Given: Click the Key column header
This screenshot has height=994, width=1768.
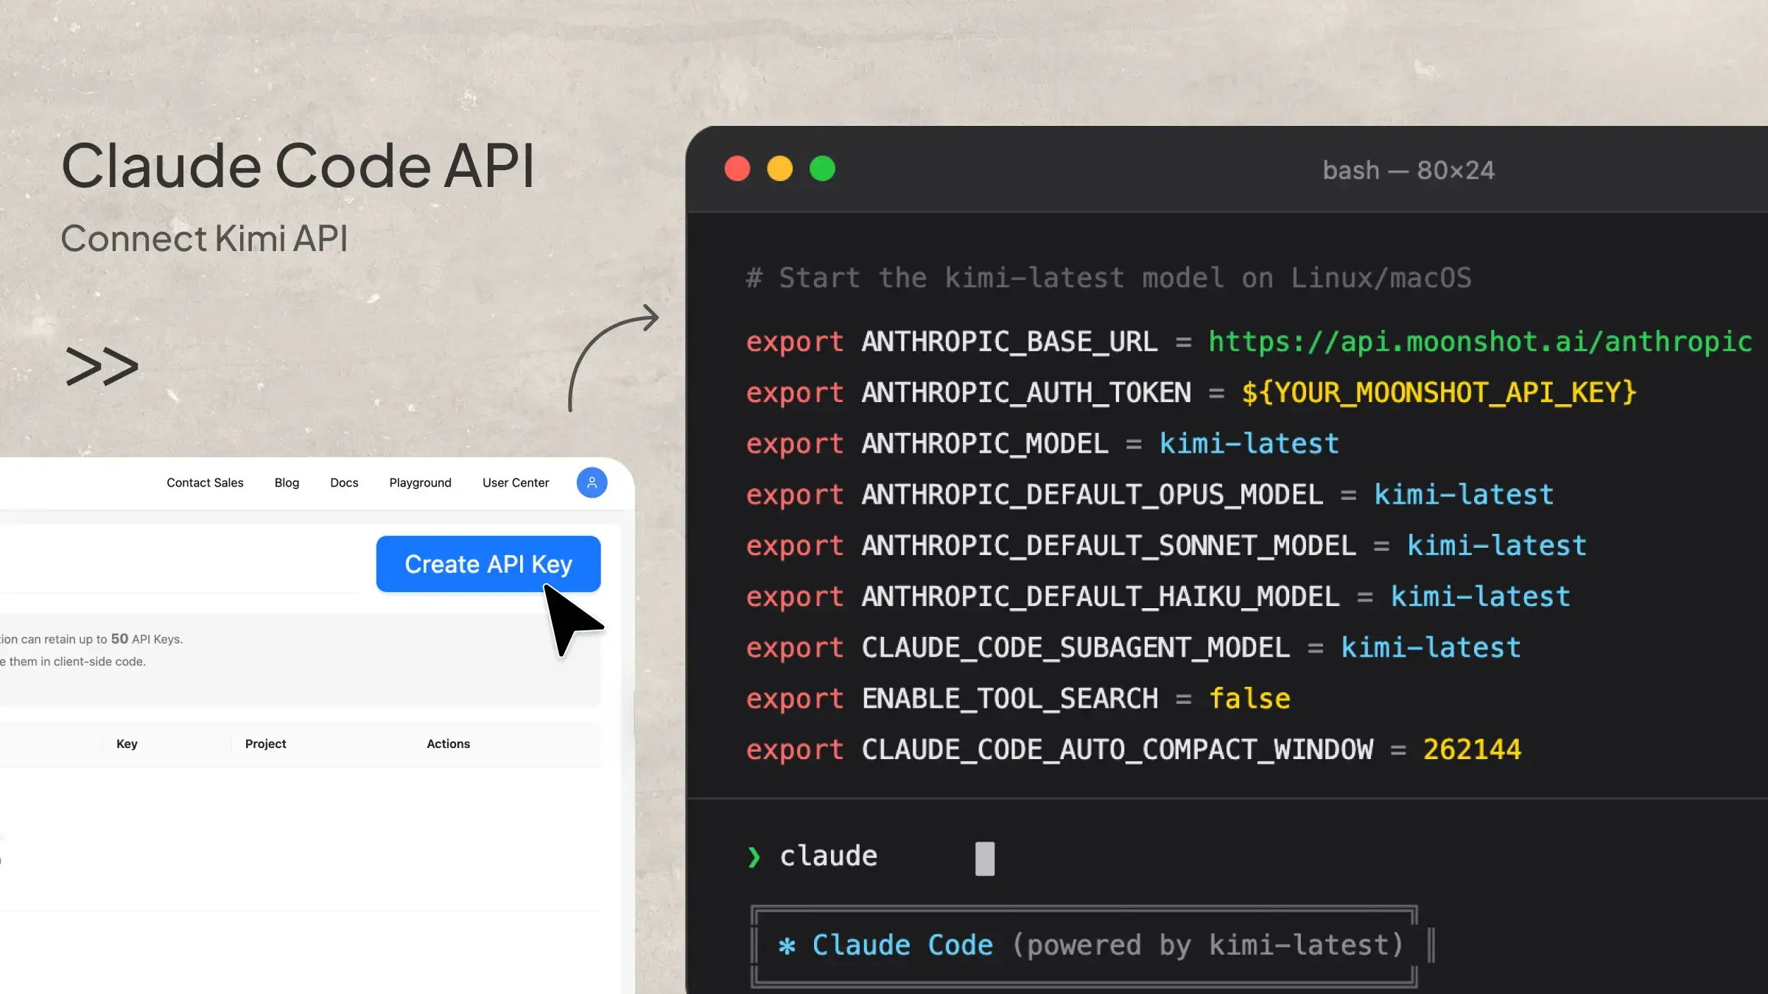Looking at the screenshot, I should click(x=127, y=744).
